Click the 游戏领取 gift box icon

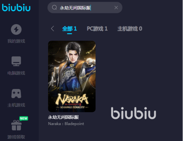[x=16, y=125]
